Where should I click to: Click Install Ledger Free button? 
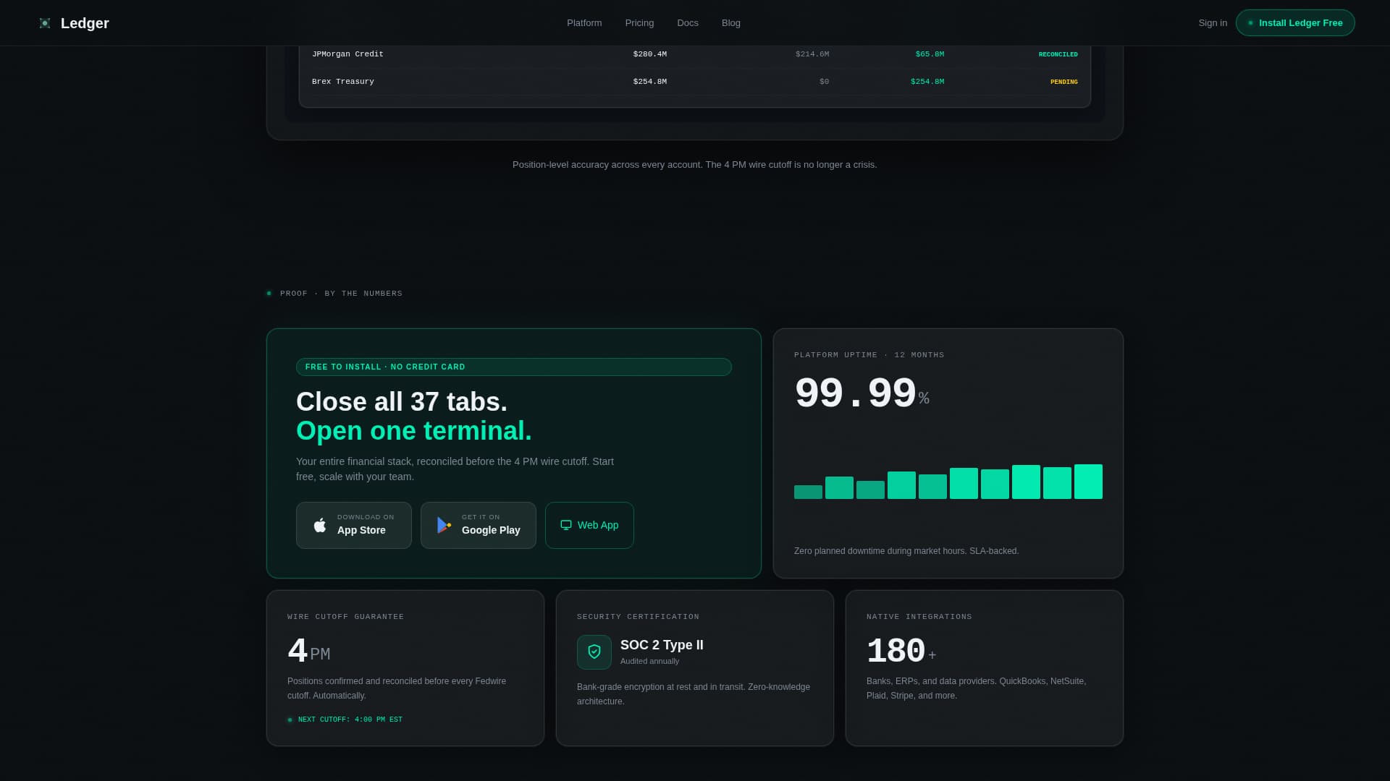(1295, 23)
